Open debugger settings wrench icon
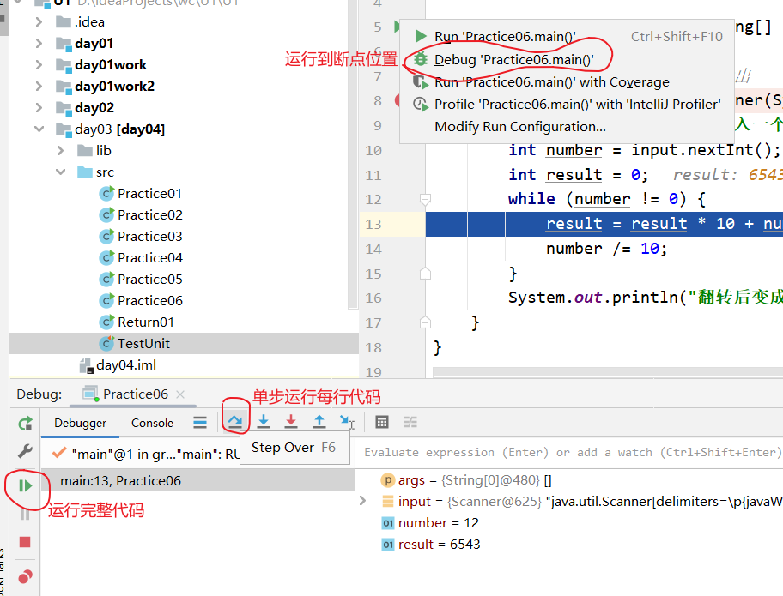 [25, 451]
